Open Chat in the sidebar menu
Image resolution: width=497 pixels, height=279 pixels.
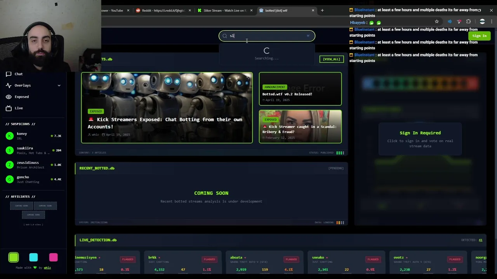click(19, 74)
